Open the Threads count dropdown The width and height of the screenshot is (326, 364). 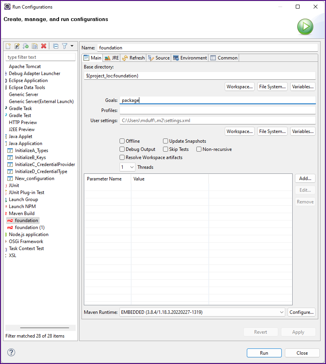[127, 167]
